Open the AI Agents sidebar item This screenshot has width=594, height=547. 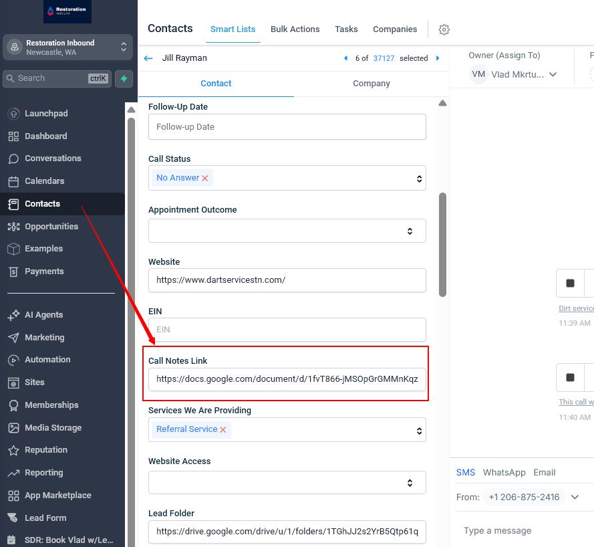click(x=43, y=315)
